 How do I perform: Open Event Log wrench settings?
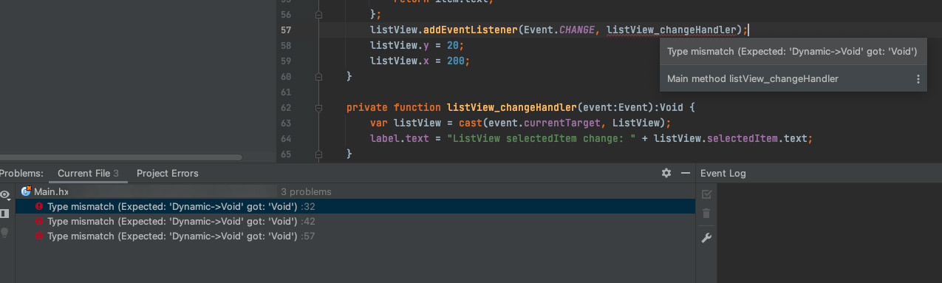click(x=706, y=238)
